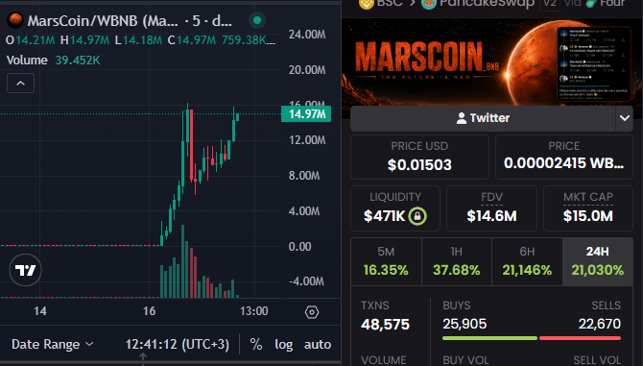643x366 pixels.
Task: Collapse the chart legend with the caret button
Action: [x=20, y=84]
